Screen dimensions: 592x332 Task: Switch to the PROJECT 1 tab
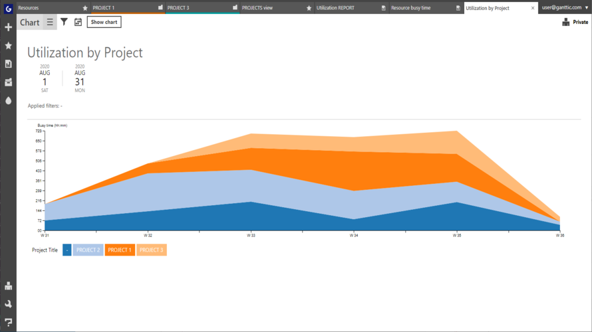click(x=128, y=7)
